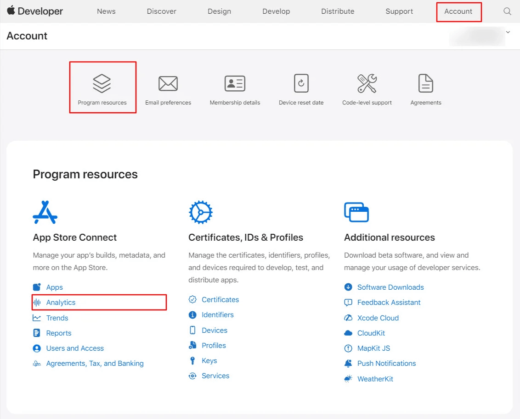Image resolution: width=520 pixels, height=419 pixels.
Task: Select the Membership details label
Action: point(235,103)
